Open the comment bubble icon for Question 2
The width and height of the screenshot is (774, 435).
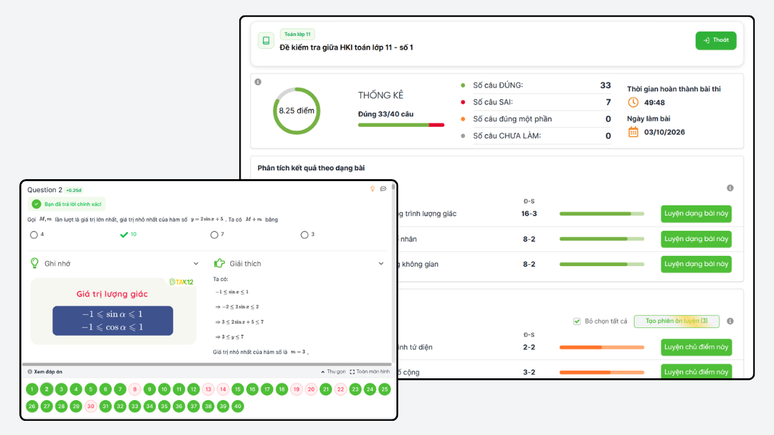[383, 189]
